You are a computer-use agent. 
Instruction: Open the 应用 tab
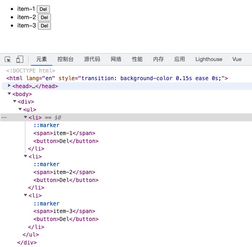click(x=179, y=59)
